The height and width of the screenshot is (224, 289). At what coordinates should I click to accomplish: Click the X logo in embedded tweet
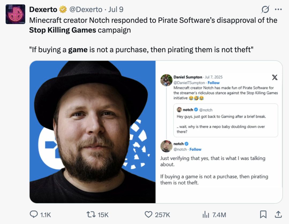(x=275, y=78)
